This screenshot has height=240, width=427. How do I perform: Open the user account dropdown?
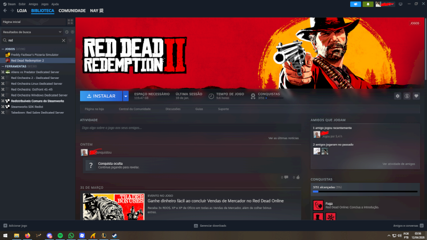point(385,4)
